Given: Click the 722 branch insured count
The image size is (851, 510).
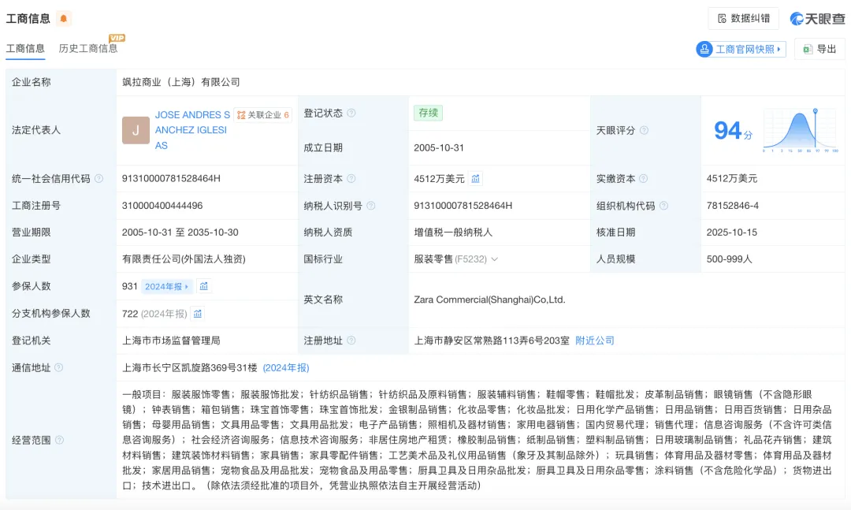Looking at the screenshot, I should pyautogui.click(x=130, y=314).
